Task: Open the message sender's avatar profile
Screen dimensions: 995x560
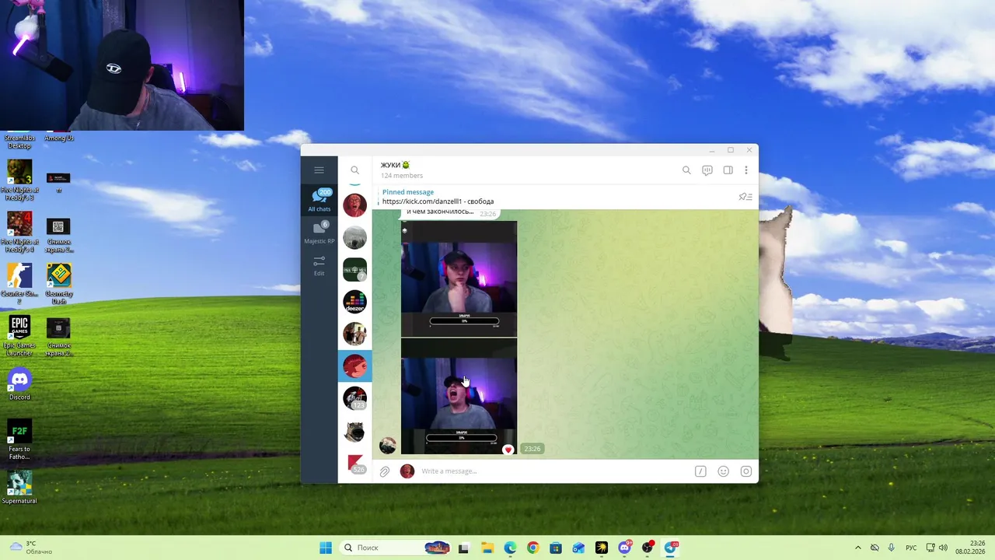Action: pos(387,445)
